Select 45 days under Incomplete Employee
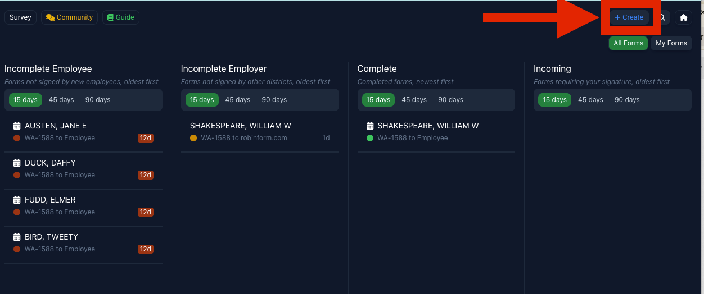The image size is (704, 294). (x=61, y=100)
